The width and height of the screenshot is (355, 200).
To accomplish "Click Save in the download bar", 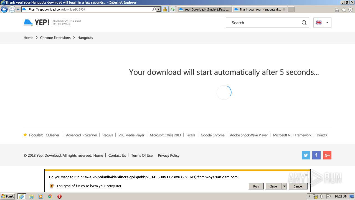I will pyautogui.click(x=273, y=186).
